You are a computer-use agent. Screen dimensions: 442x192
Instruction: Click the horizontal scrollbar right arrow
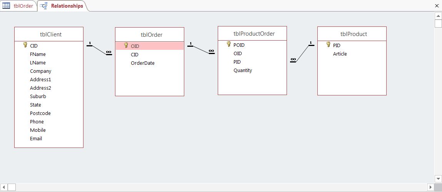(431, 187)
